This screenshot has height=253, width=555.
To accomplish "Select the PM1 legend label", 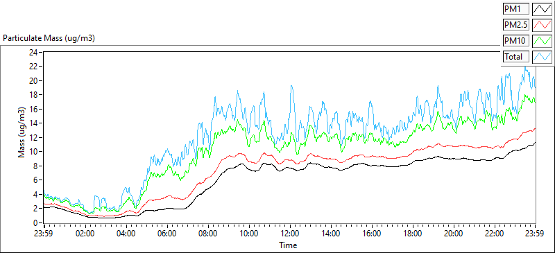I will (x=515, y=9).
